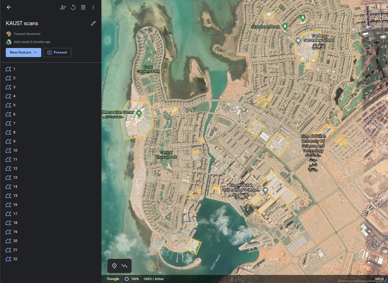Select feature 16 in the list

51,205
